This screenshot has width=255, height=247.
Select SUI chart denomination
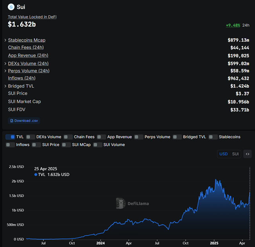coord(235,154)
